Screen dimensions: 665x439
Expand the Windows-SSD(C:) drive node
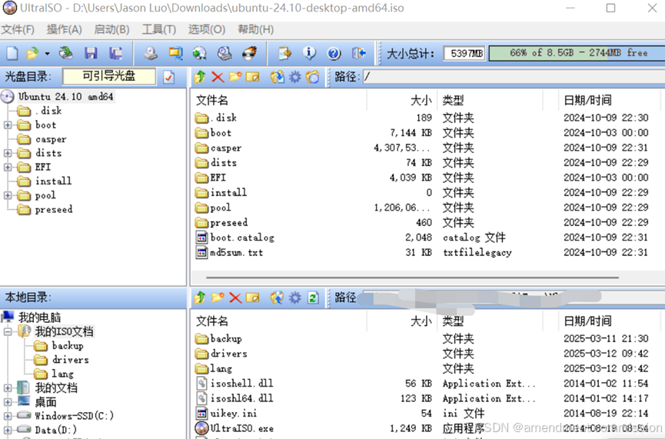pos(8,416)
